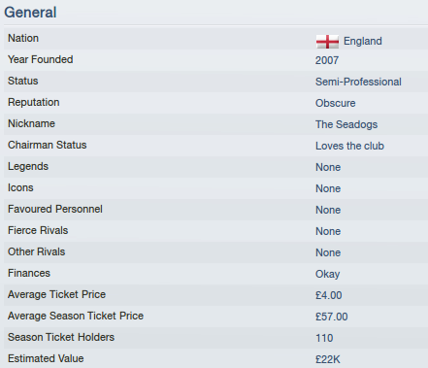Select the Nation row label
428x368 pixels.
(x=23, y=38)
